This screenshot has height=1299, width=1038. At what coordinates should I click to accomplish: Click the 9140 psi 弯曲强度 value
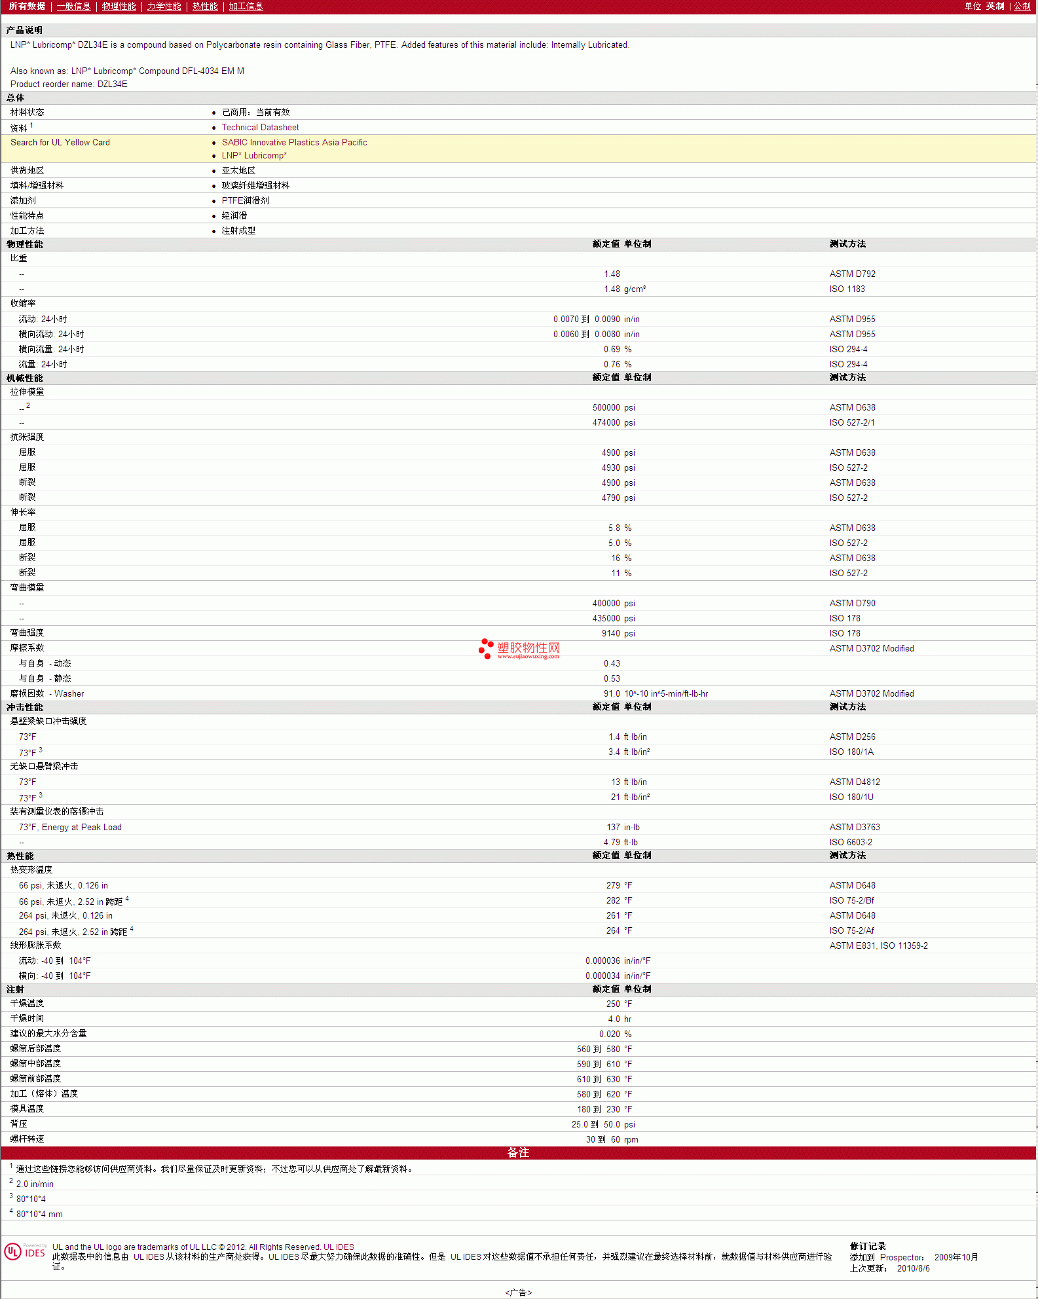coord(618,634)
